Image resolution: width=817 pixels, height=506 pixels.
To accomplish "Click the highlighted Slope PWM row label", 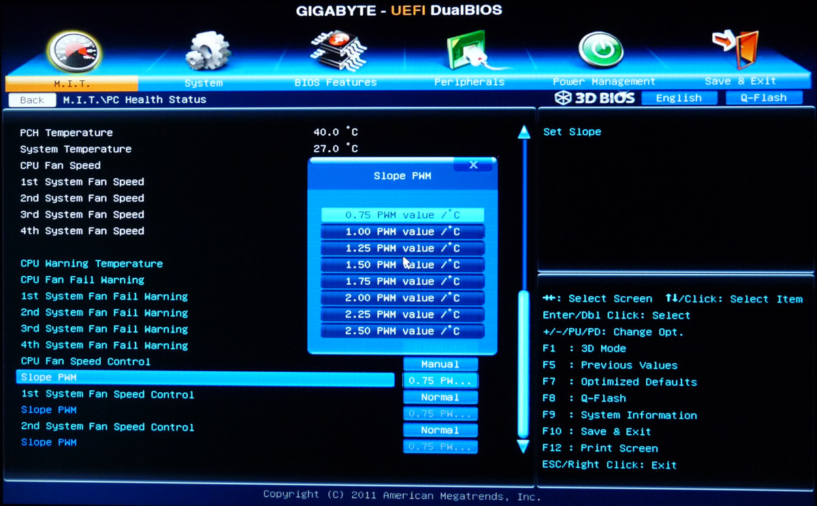I will 49,378.
